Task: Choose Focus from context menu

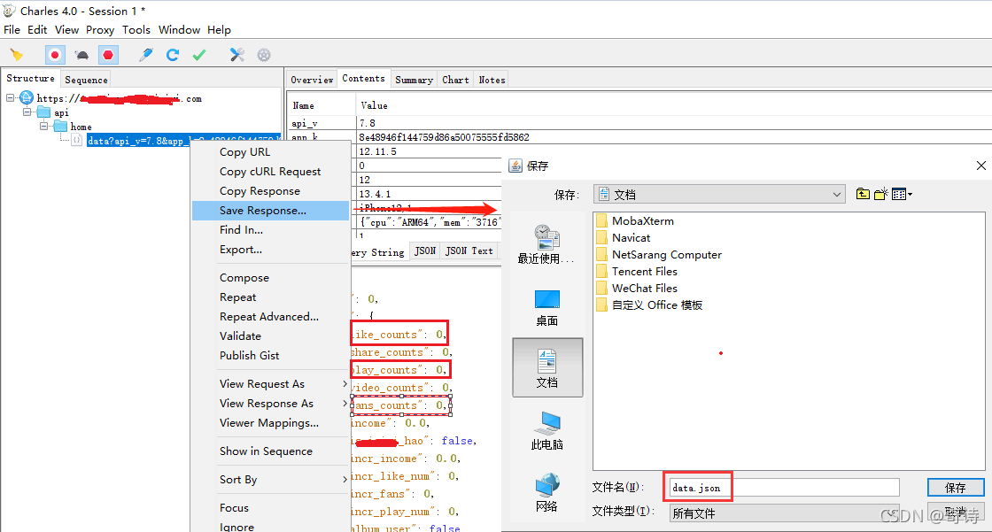Action: (x=270, y=508)
